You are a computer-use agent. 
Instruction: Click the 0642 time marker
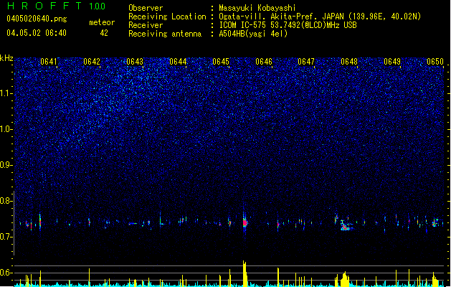tap(92, 62)
